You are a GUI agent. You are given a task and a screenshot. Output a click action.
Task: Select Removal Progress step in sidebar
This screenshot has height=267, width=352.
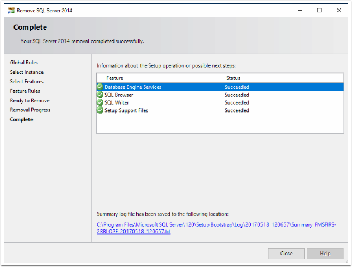30,110
